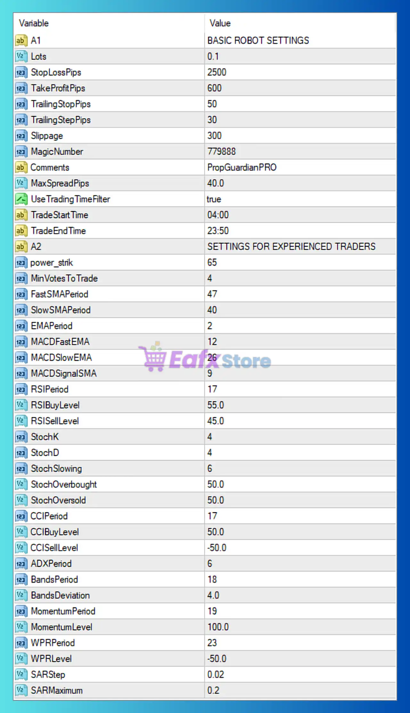Click the integer icon beside power_strik
The height and width of the screenshot is (713, 410).
click(21, 262)
